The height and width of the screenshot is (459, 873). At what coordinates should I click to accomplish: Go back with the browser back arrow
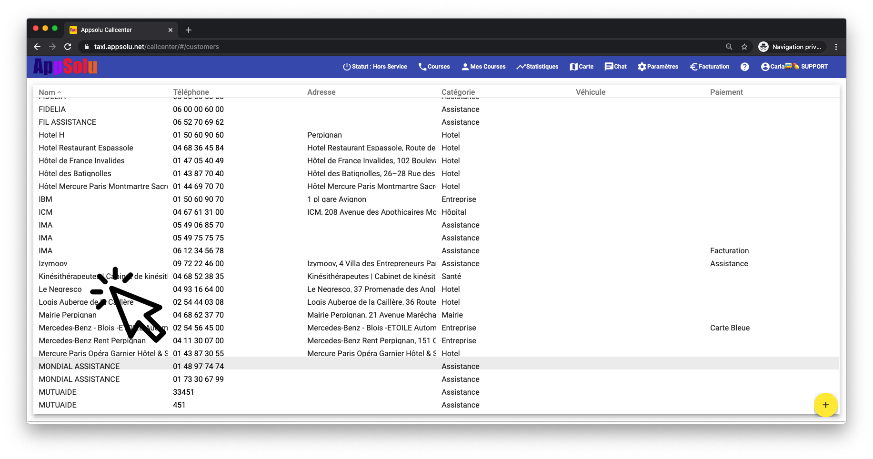coord(37,47)
